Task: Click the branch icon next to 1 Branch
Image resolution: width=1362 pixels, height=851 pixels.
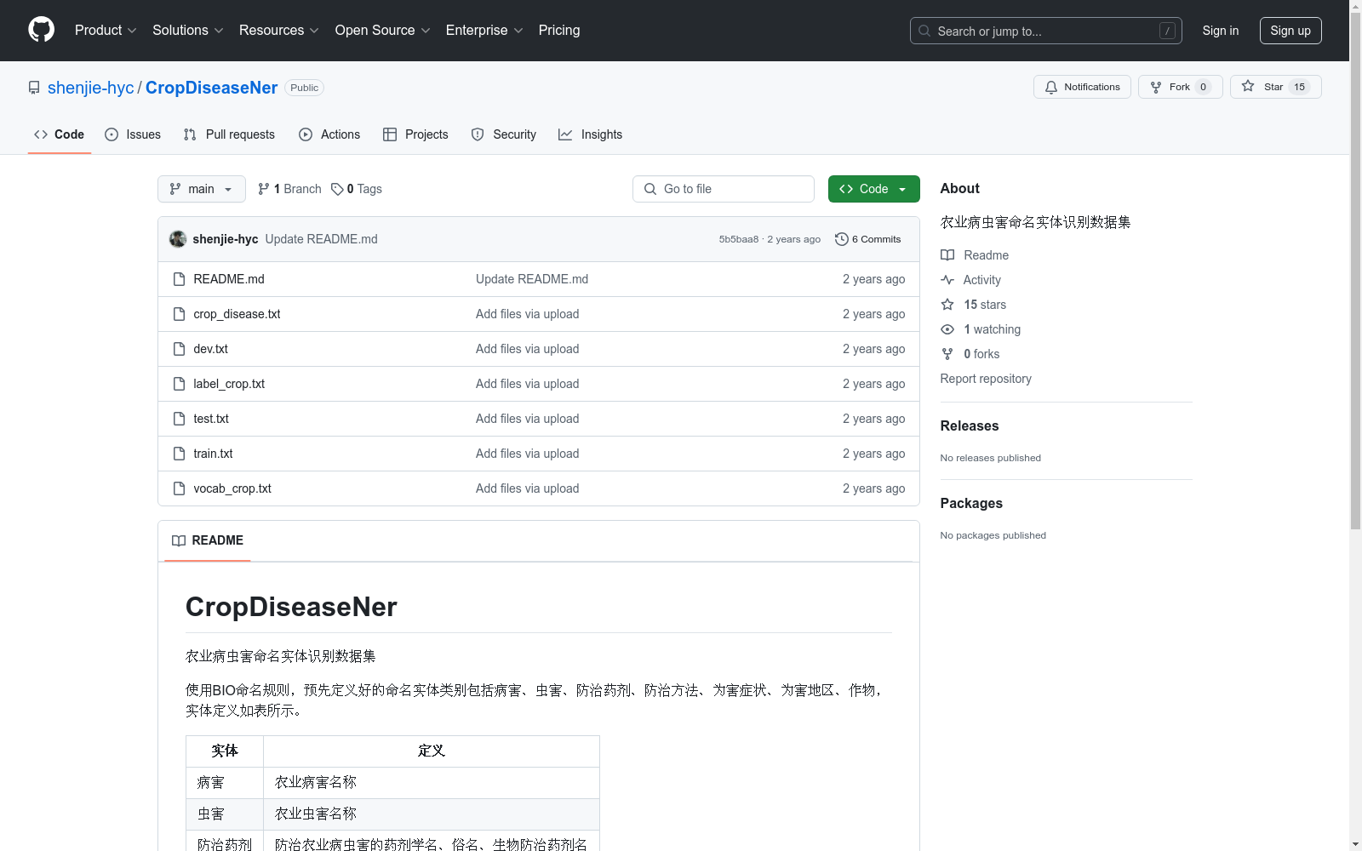Action: pyautogui.click(x=264, y=189)
